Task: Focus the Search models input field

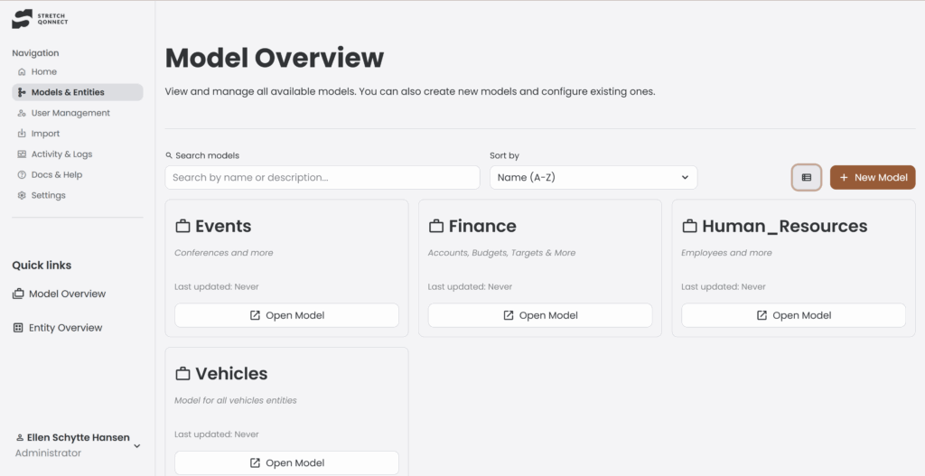Action: pyautogui.click(x=322, y=178)
